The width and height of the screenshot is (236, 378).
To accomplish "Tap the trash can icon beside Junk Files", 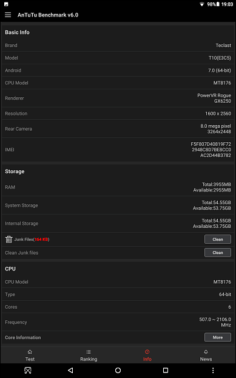I will [x=9, y=239].
